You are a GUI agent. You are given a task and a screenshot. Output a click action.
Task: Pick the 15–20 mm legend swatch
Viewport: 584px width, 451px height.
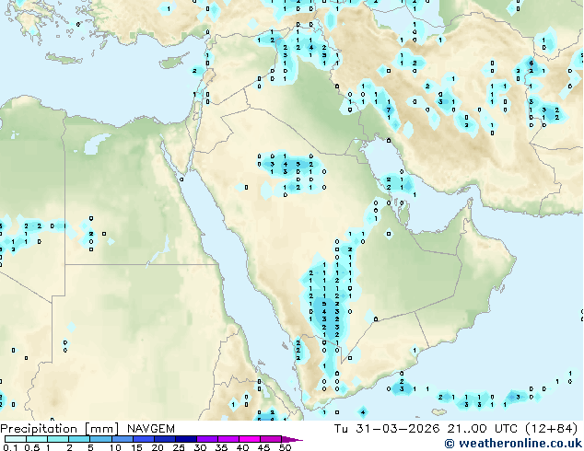pos(143,439)
